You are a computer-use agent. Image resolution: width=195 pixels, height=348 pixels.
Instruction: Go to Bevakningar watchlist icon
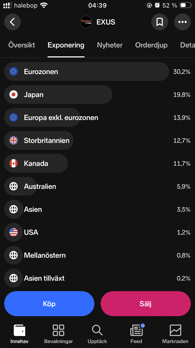58,330
